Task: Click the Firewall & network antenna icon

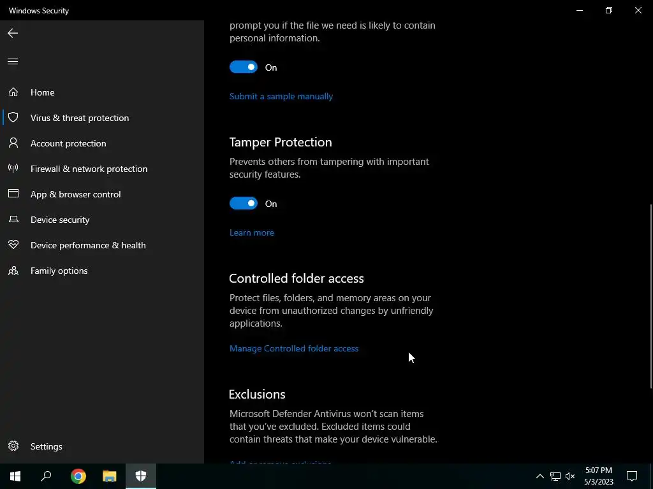Action: pos(13,168)
